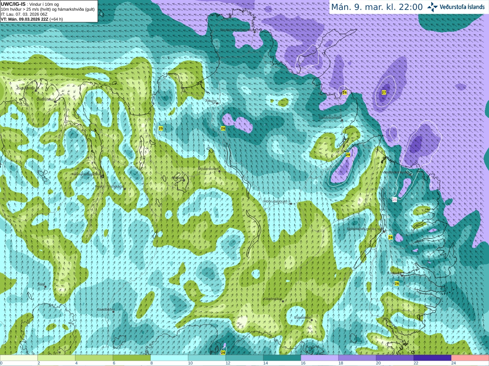
Task: Select the 14–16 m/s dark teal legend colour
Action: coord(282,358)
